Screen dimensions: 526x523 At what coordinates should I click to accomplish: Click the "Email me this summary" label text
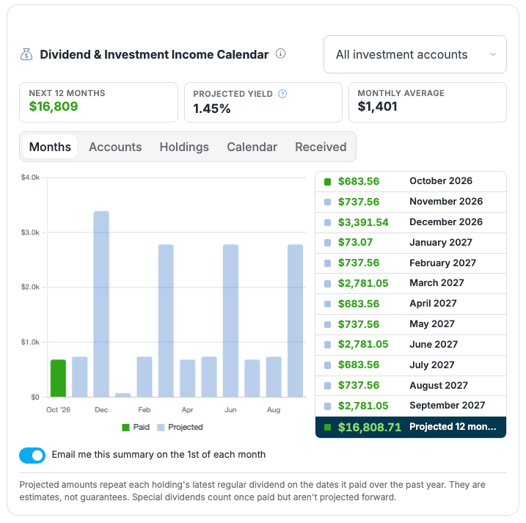(158, 455)
